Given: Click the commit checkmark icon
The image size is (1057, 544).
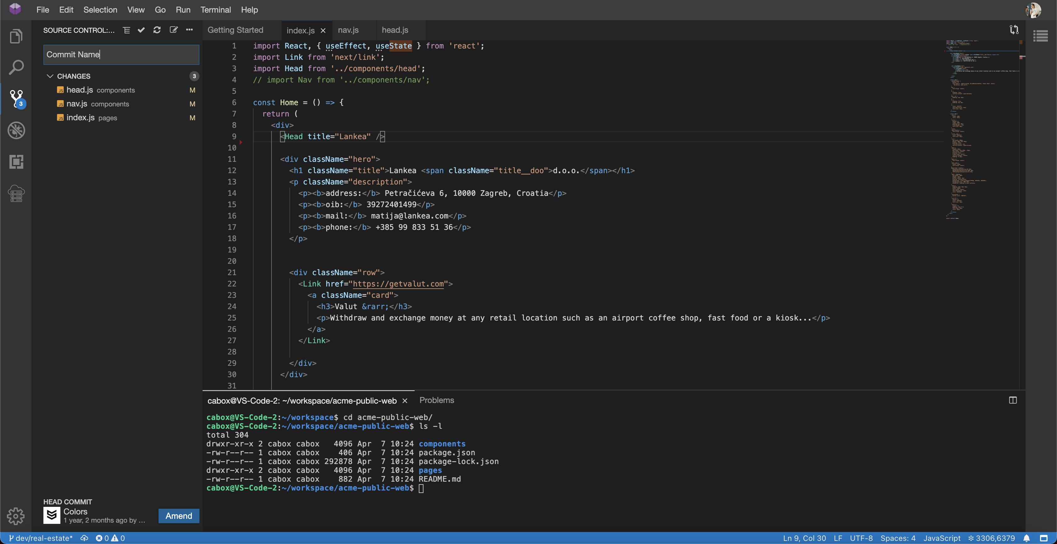Looking at the screenshot, I should pos(141,30).
